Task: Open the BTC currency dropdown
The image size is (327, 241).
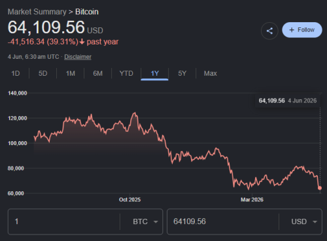Action: (x=145, y=221)
